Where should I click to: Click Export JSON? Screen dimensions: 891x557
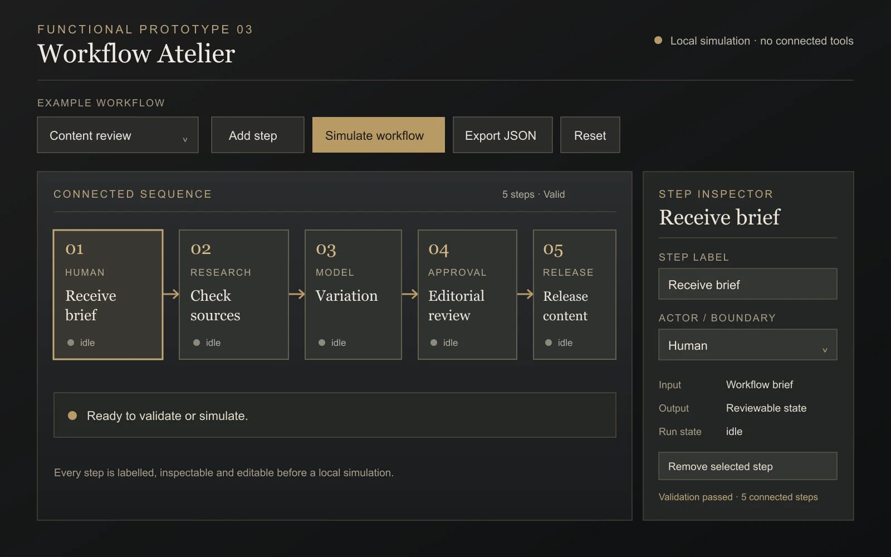click(x=502, y=135)
